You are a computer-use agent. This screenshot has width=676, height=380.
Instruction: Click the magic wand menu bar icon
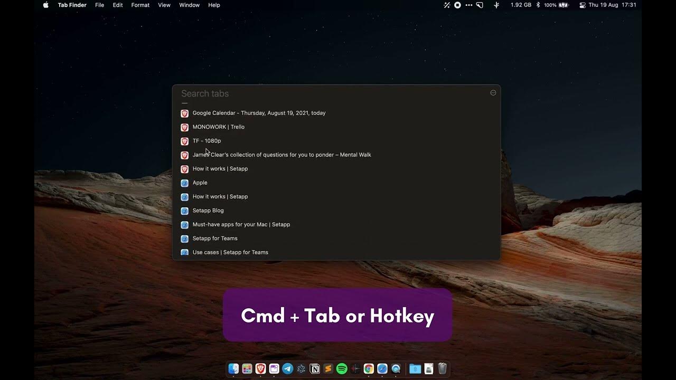[x=447, y=5]
